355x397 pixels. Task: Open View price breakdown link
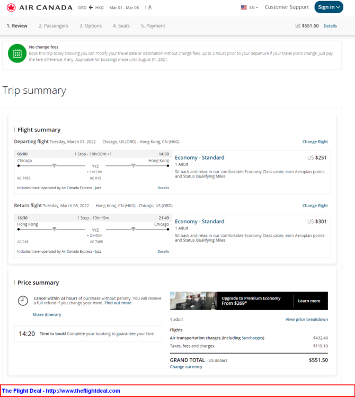pos(307,319)
